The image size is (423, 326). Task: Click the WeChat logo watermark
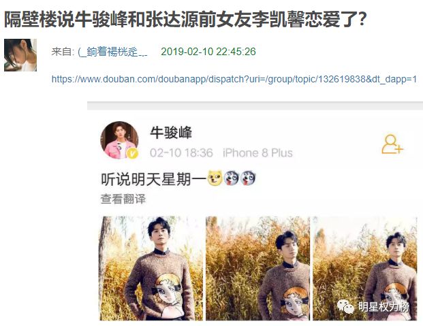tap(345, 306)
